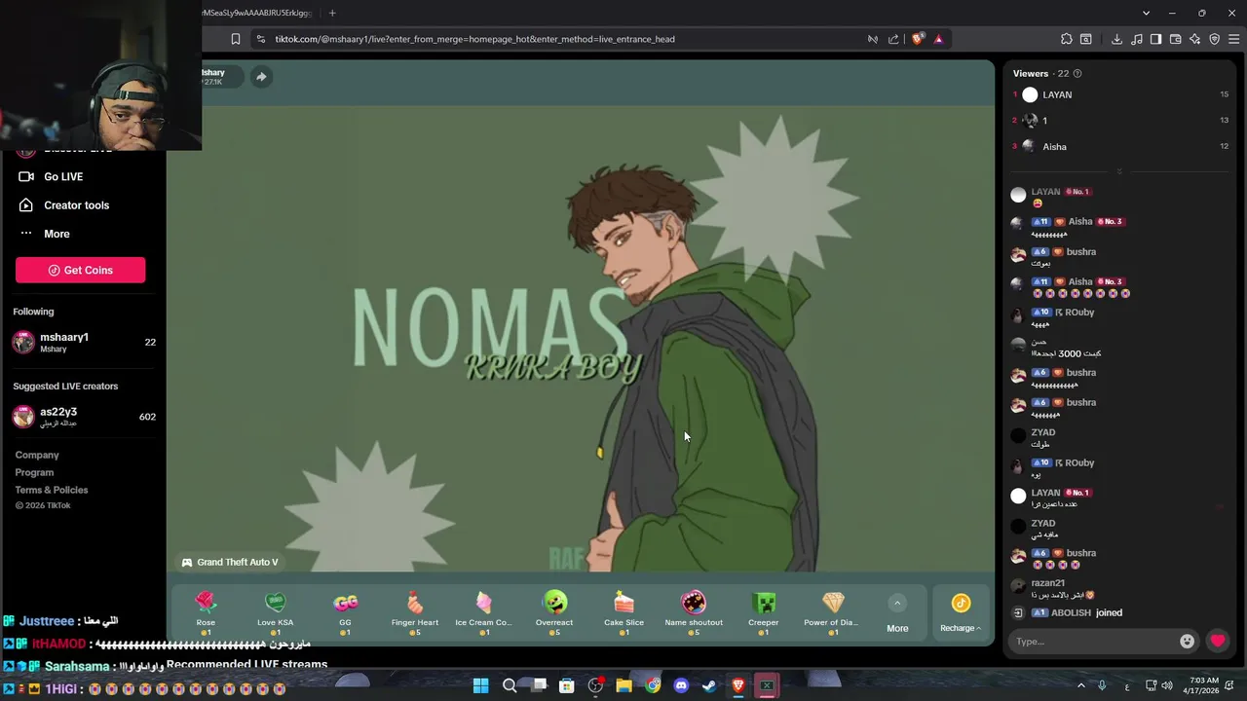Image resolution: width=1247 pixels, height=701 pixels.
Task: Open suggested LIVE creator as22y3
Action: (83, 417)
